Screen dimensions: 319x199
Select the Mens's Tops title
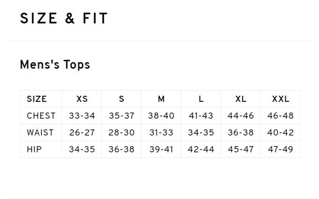click(55, 64)
